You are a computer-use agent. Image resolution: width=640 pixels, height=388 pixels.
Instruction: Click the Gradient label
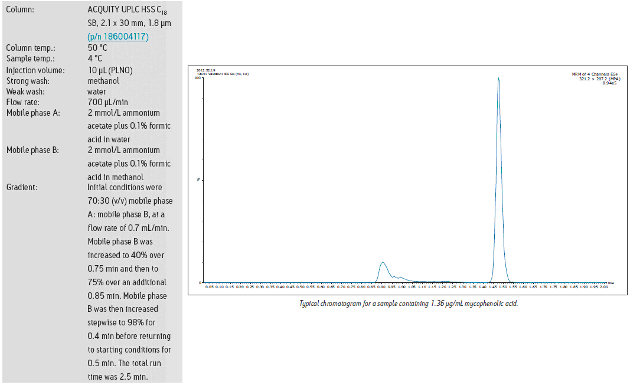(22, 187)
